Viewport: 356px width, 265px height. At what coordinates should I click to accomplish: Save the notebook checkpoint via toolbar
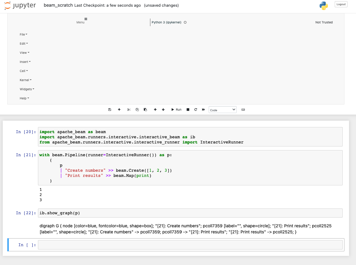pyautogui.click(x=110, y=109)
